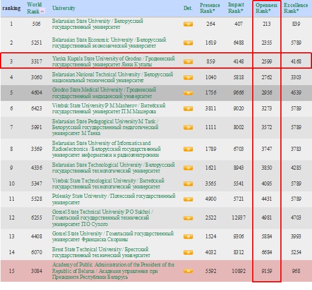
Task: Select presence rank value 4900
Action: (x=211, y=199)
